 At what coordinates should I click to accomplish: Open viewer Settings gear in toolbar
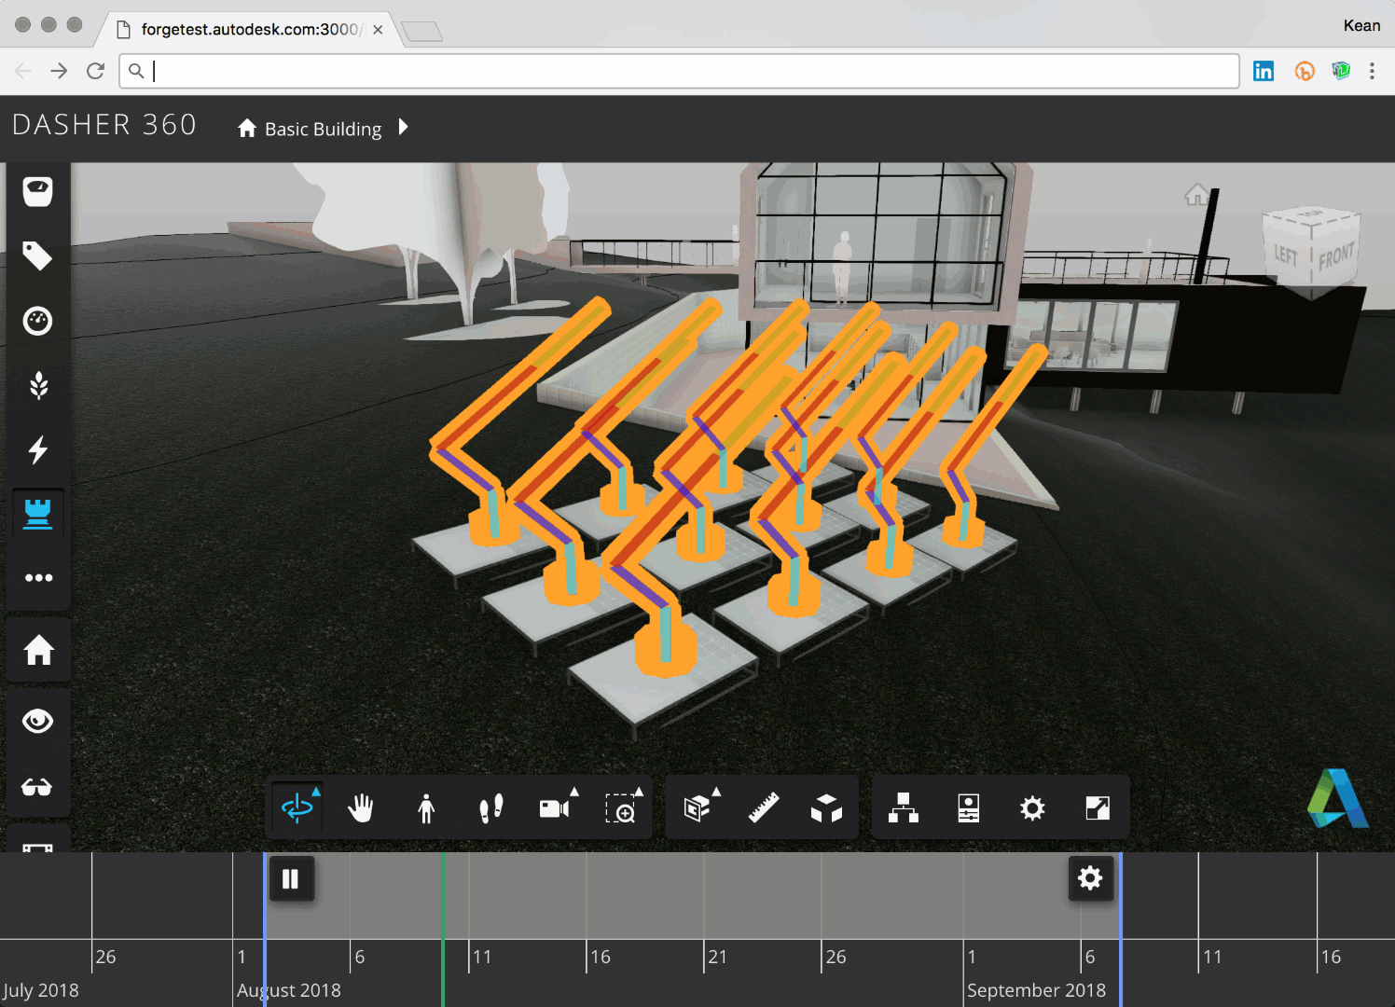[x=1032, y=807]
